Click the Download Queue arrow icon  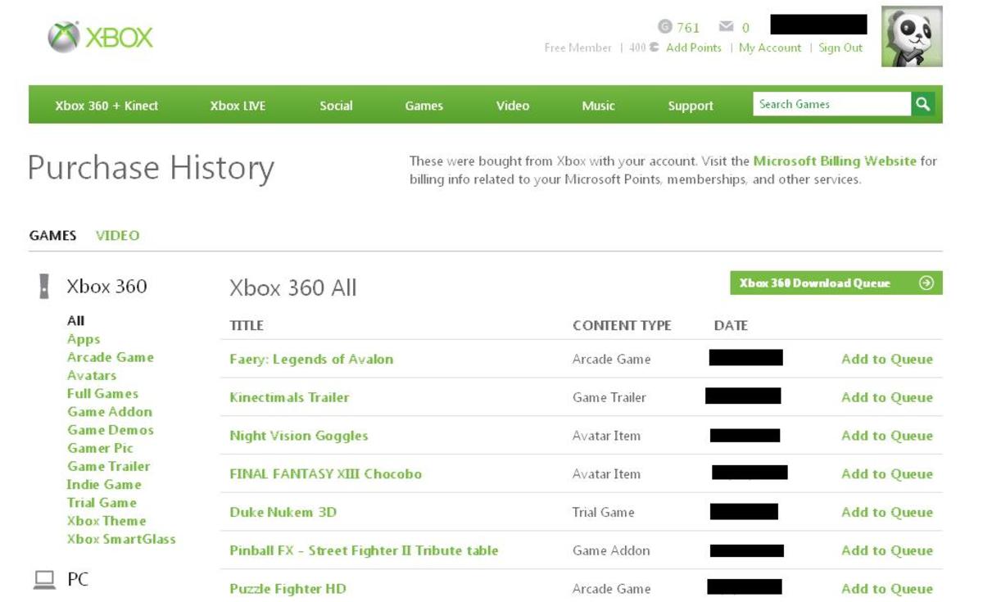pyautogui.click(x=926, y=283)
